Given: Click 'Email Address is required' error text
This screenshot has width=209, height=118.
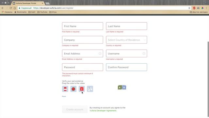Looking at the screenshot, I should pyautogui.click(x=72, y=59).
